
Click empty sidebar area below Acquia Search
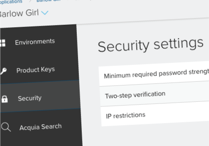tap(40, 141)
